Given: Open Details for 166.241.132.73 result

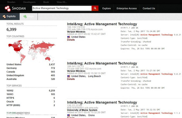Looking at the screenshot, I should point(71,79).
